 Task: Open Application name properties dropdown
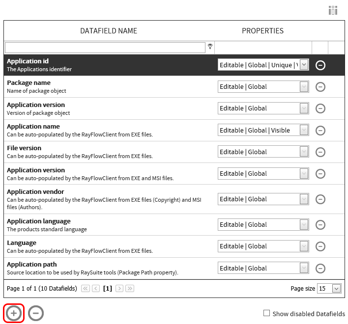(304, 131)
